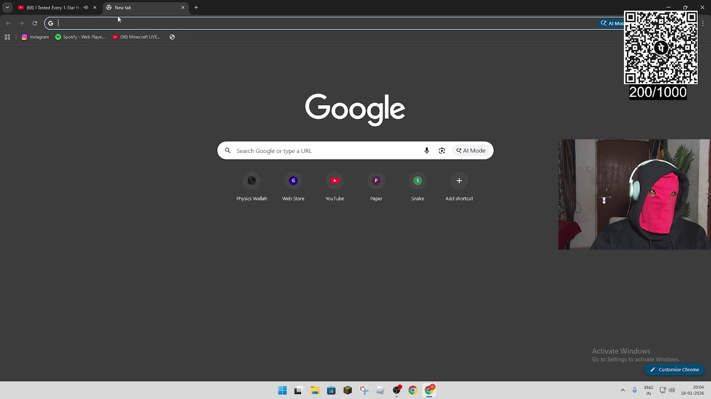Viewport: 711px width, 399px height.
Task: Open File Explorer from the taskbar
Action: (x=315, y=391)
